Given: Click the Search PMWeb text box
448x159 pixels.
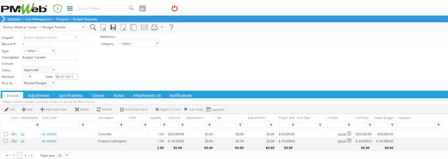Looking at the screenshot, I should point(103,8).
